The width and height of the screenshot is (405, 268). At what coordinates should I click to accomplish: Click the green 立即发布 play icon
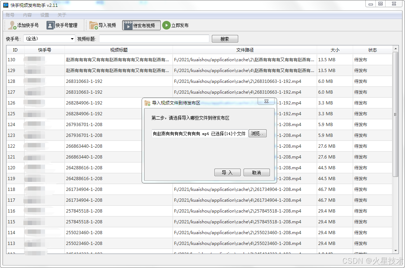[166, 25]
